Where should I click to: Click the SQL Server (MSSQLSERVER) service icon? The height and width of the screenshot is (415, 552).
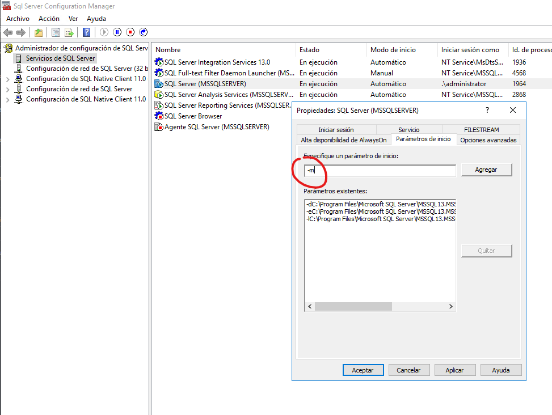tap(159, 84)
